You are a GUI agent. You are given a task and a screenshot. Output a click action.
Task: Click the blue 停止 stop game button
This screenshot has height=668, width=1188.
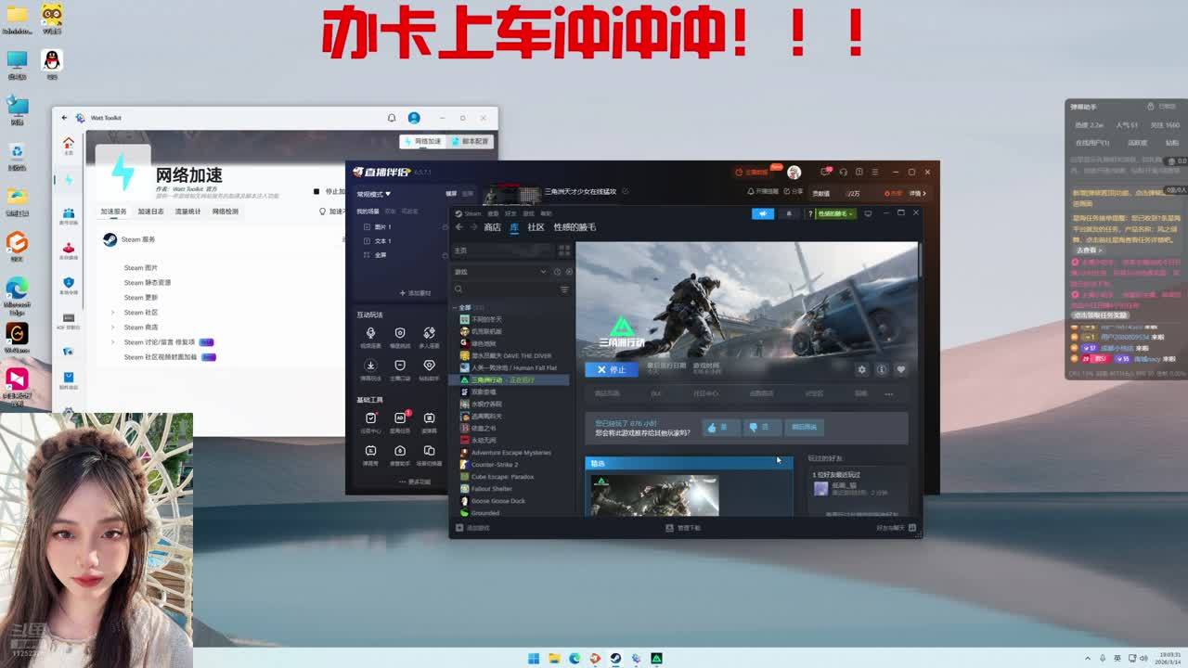(611, 369)
